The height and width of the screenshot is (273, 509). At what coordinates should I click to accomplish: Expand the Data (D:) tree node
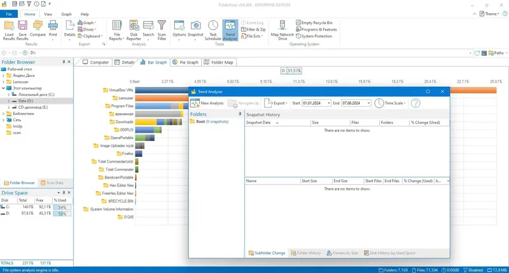click(x=9, y=101)
